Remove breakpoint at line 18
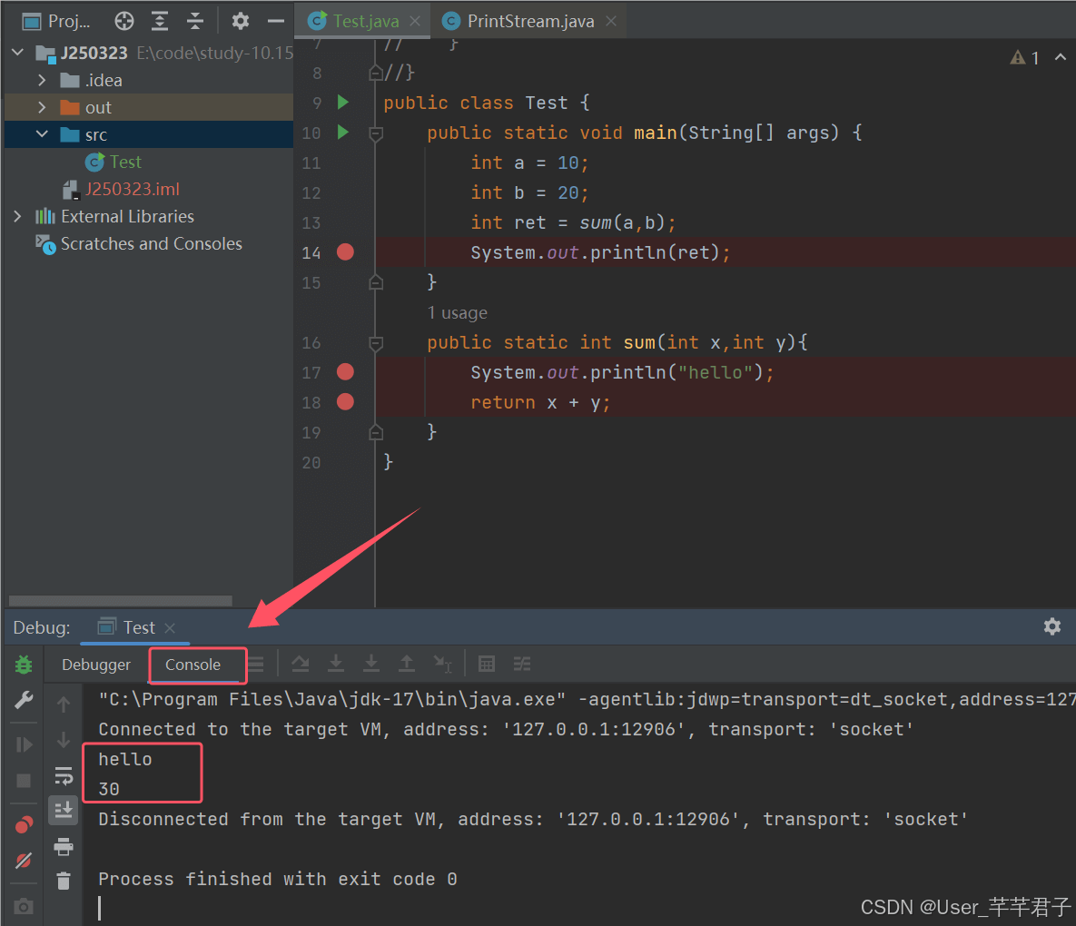Image resolution: width=1076 pixels, height=926 pixels. (x=345, y=402)
